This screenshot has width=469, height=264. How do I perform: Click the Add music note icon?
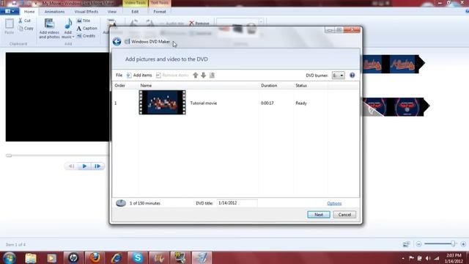coord(68,24)
